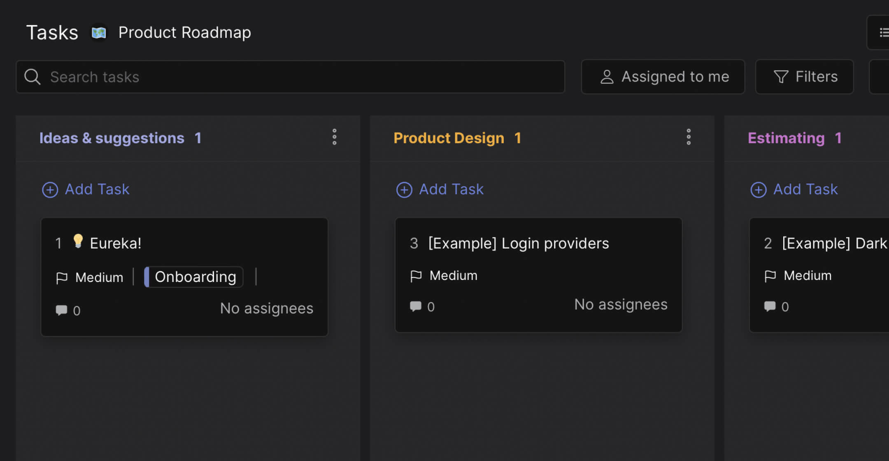The width and height of the screenshot is (889, 461).
Task: Click the comment bubble icon on the Eureka! card
Action: click(62, 310)
